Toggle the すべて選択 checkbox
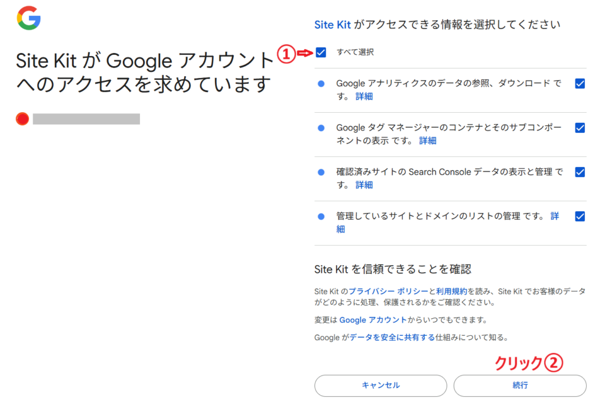Viewport: 605px width, 402px height. [x=321, y=53]
